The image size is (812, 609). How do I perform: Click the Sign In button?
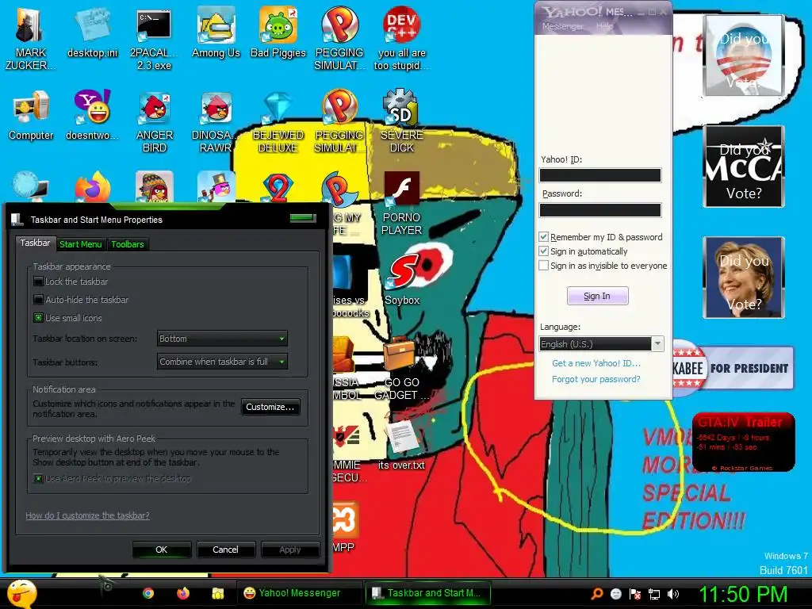pyautogui.click(x=597, y=296)
